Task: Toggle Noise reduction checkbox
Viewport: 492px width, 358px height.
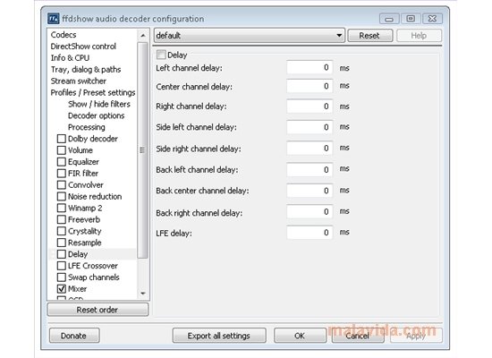Action: (x=62, y=196)
